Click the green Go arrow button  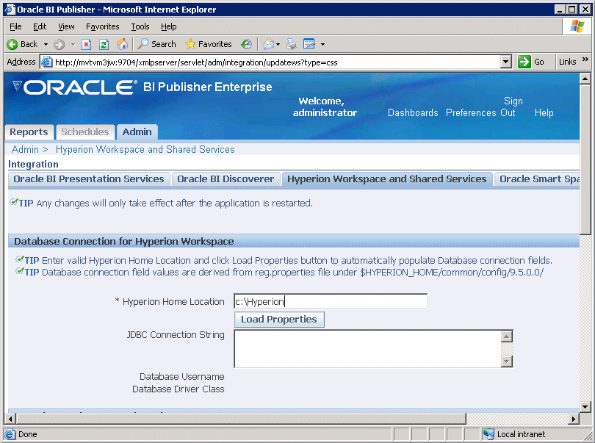coord(524,62)
